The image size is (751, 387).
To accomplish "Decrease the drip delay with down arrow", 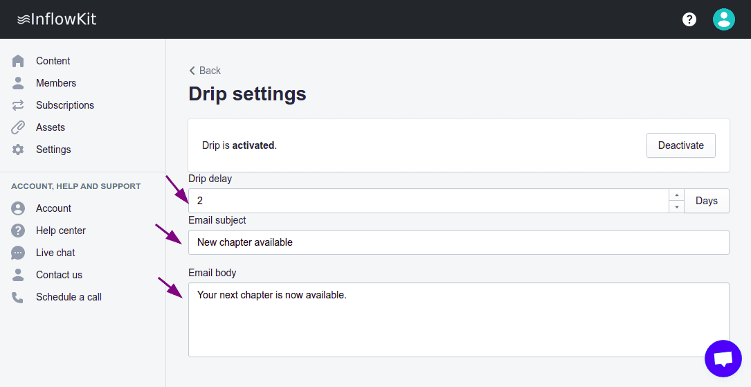I will click(x=676, y=207).
